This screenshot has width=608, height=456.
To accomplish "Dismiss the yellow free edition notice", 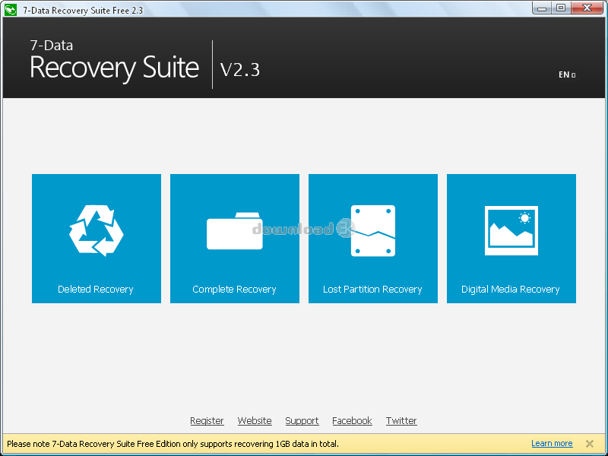I will tap(590, 444).
